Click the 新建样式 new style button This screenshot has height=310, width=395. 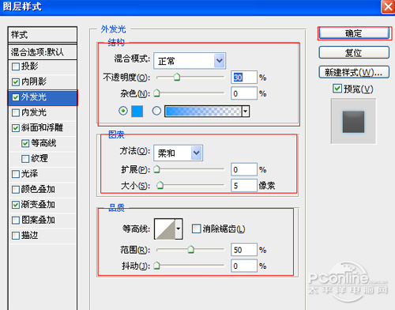354,72
